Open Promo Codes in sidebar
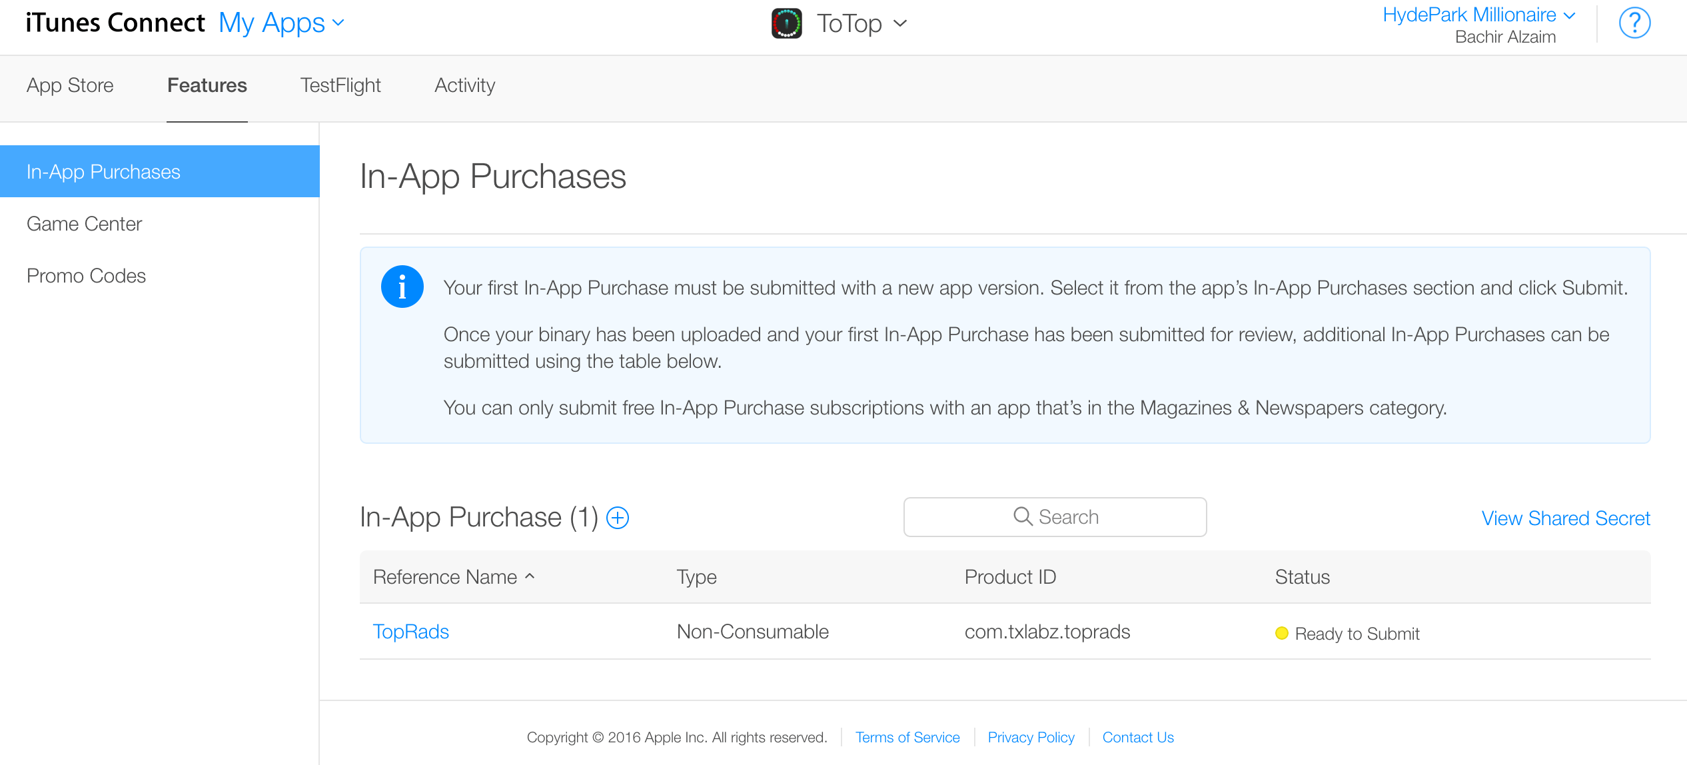The width and height of the screenshot is (1687, 765). pos(87,276)
